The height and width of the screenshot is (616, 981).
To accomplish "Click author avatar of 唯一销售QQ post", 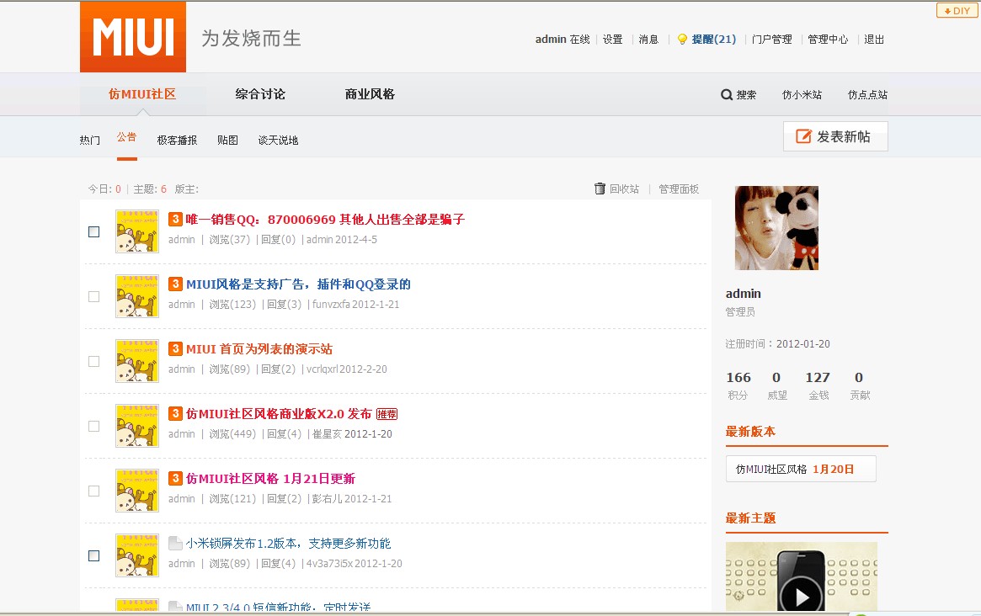I will coord(137,231).
